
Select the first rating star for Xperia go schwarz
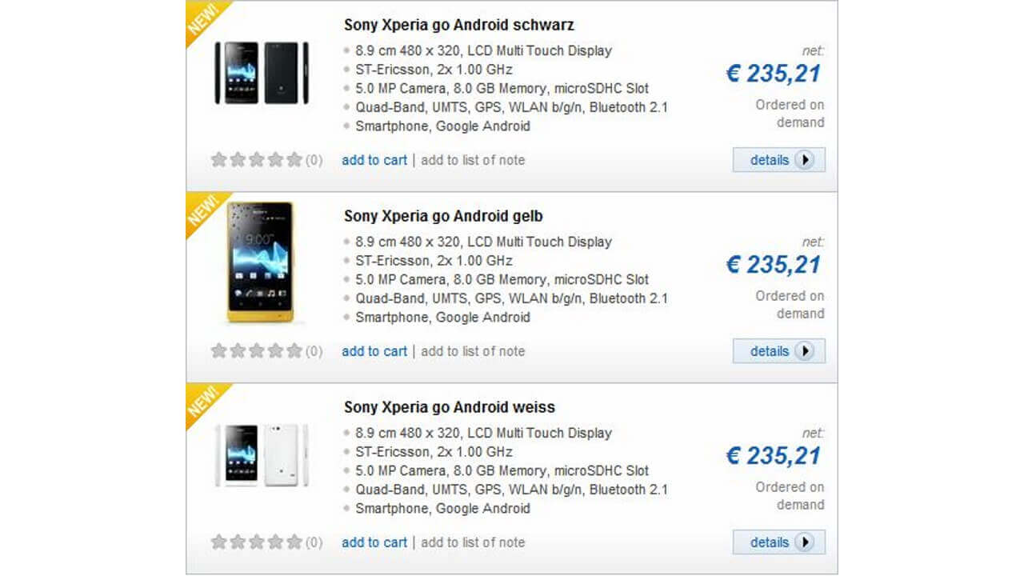(218, 160)
